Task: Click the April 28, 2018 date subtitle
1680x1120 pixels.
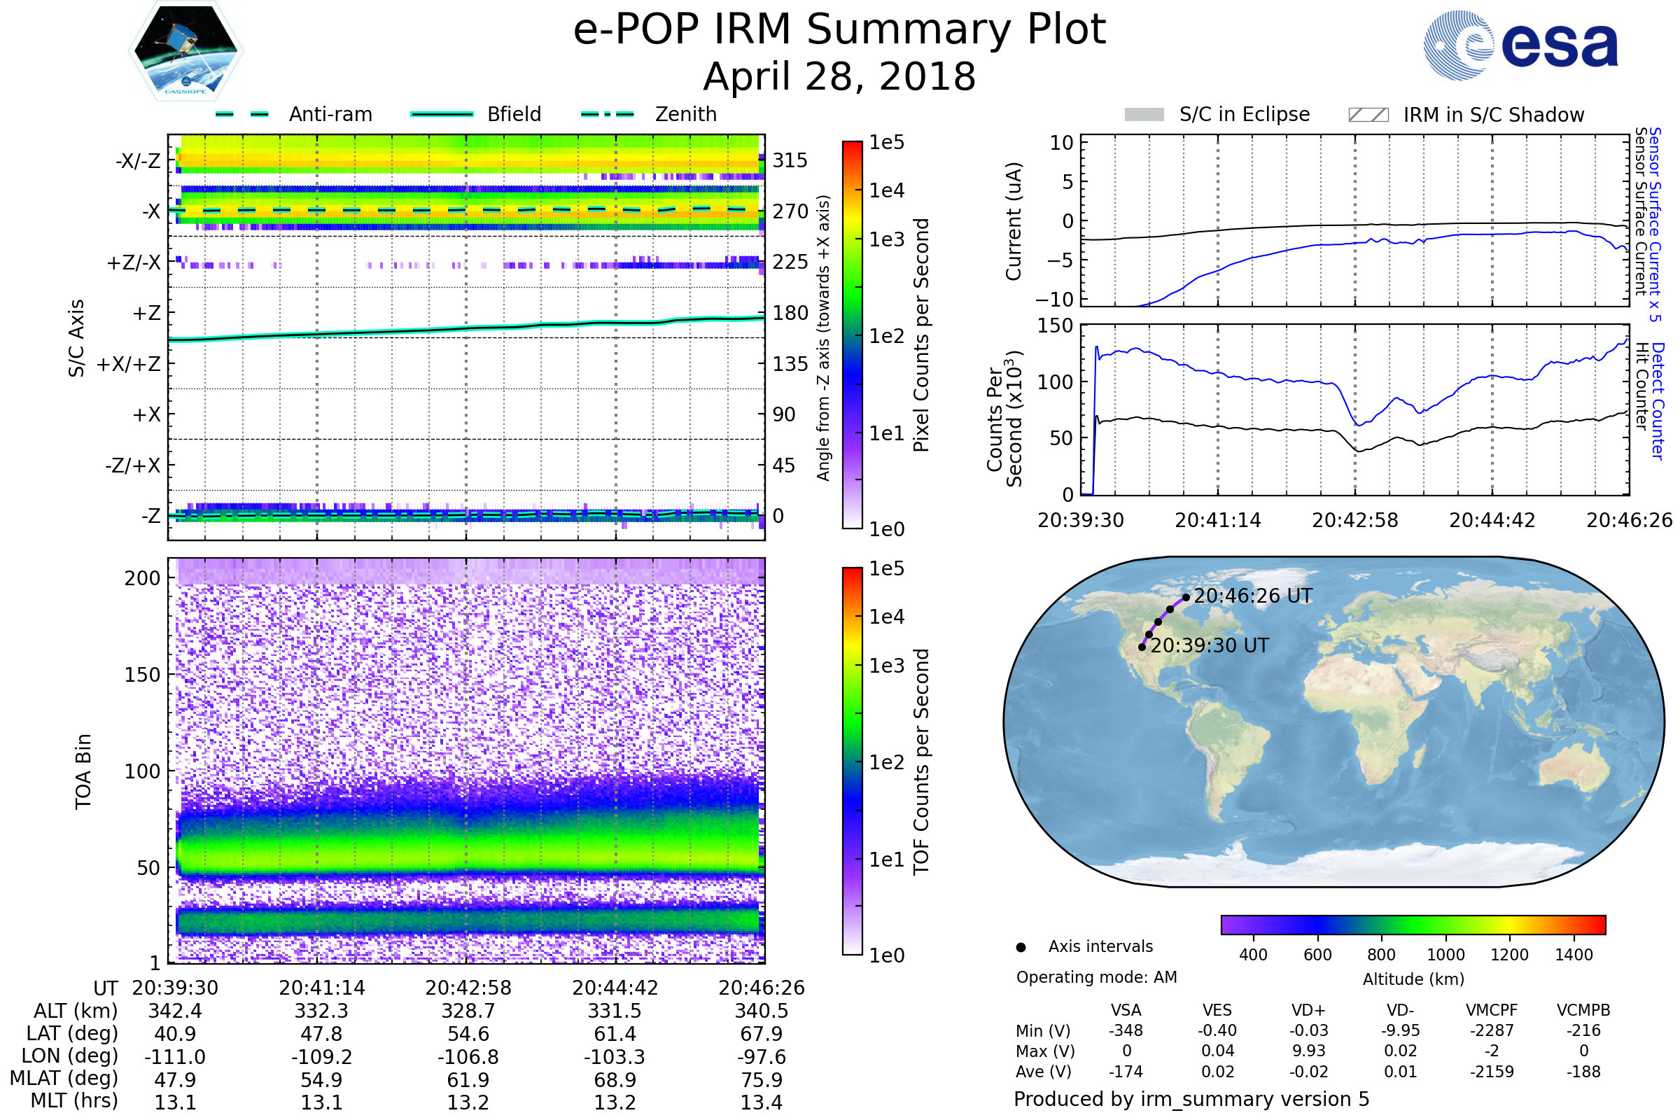Action: [839, 77]
